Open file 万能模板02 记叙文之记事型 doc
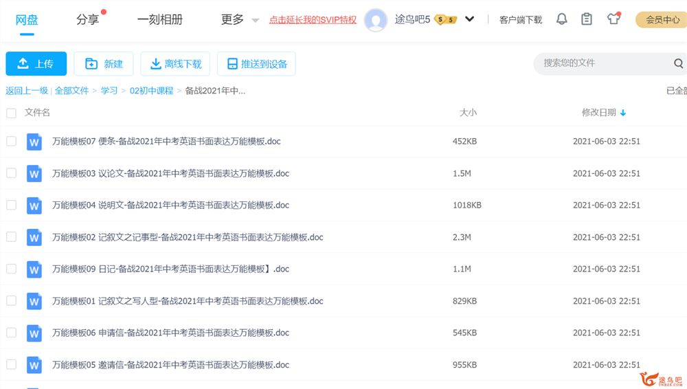The image size is (687, 389). point(188,237)
